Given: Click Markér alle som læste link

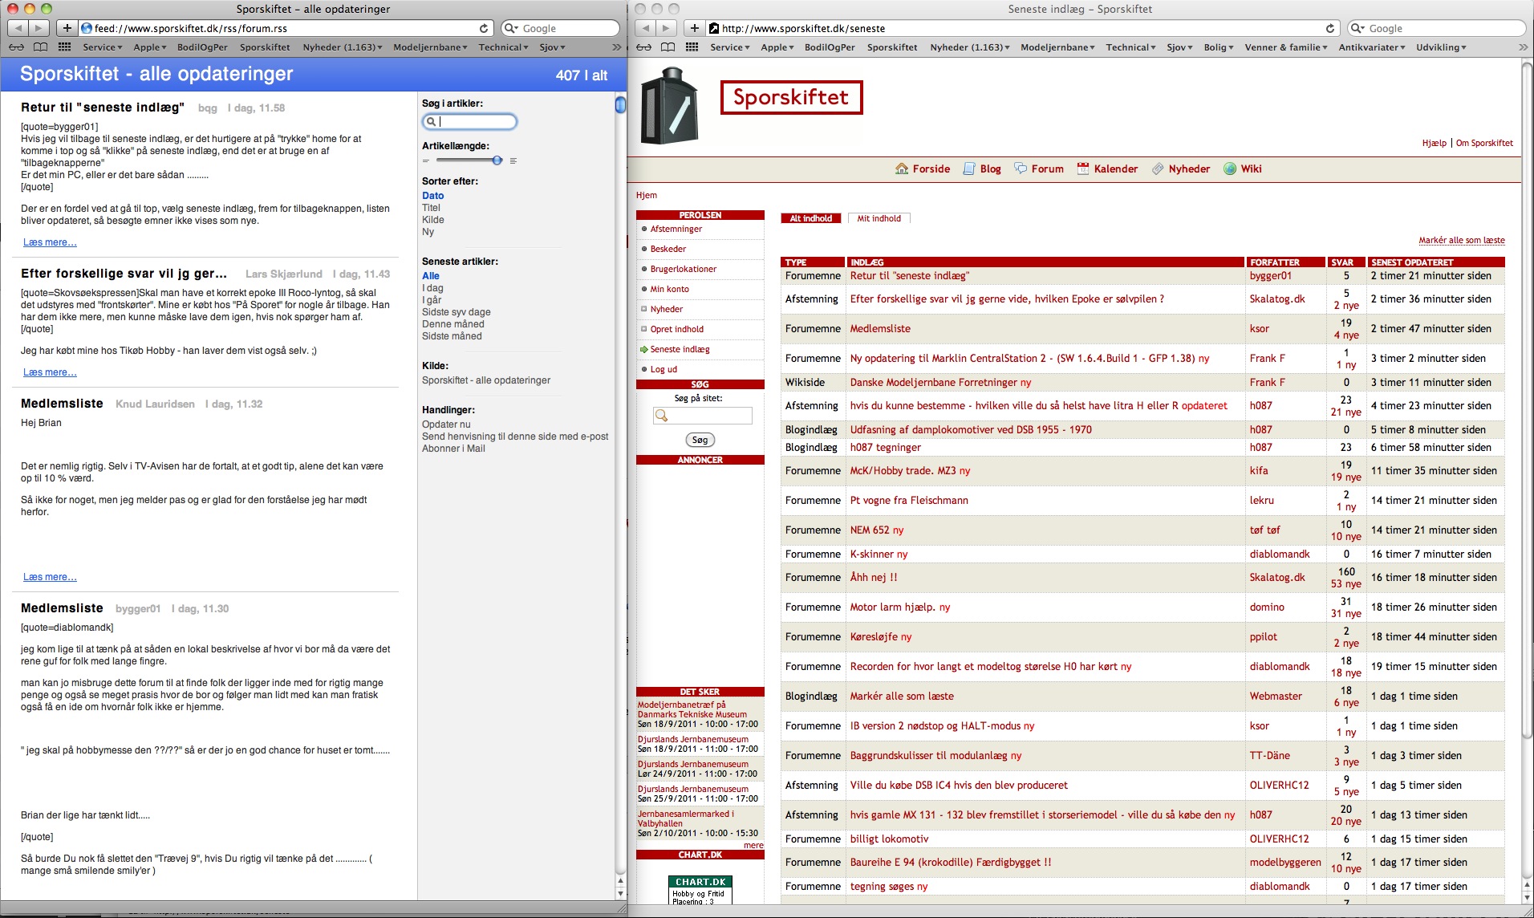Looking at the screenshot, I should pyautogui.click(x=1462, y=240).
